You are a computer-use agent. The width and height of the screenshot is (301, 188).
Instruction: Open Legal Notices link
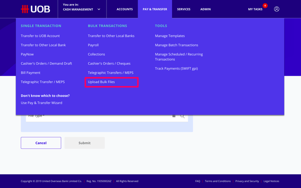click(271, 181)
